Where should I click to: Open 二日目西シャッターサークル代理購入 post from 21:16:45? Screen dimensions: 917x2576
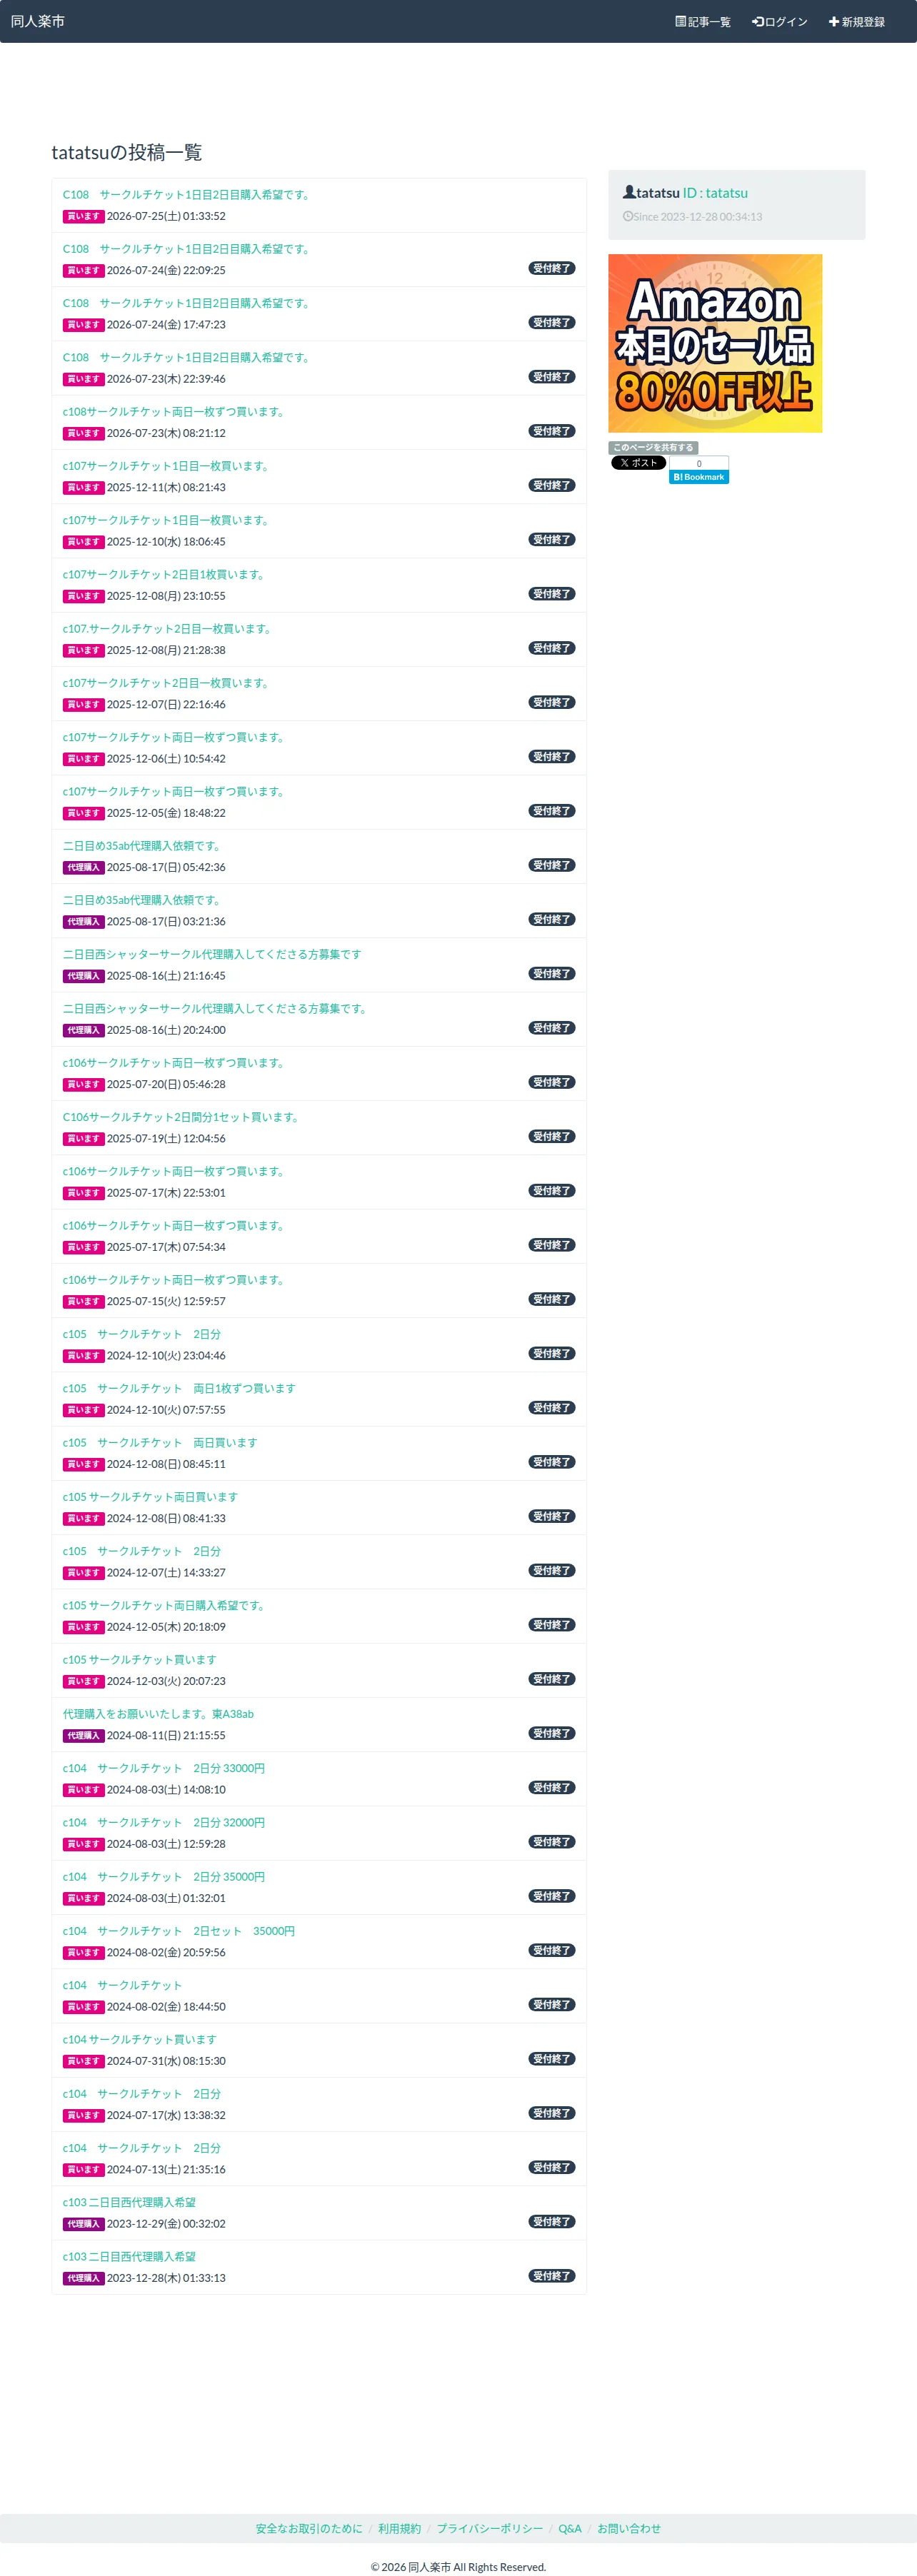click(x=212, y=955)
